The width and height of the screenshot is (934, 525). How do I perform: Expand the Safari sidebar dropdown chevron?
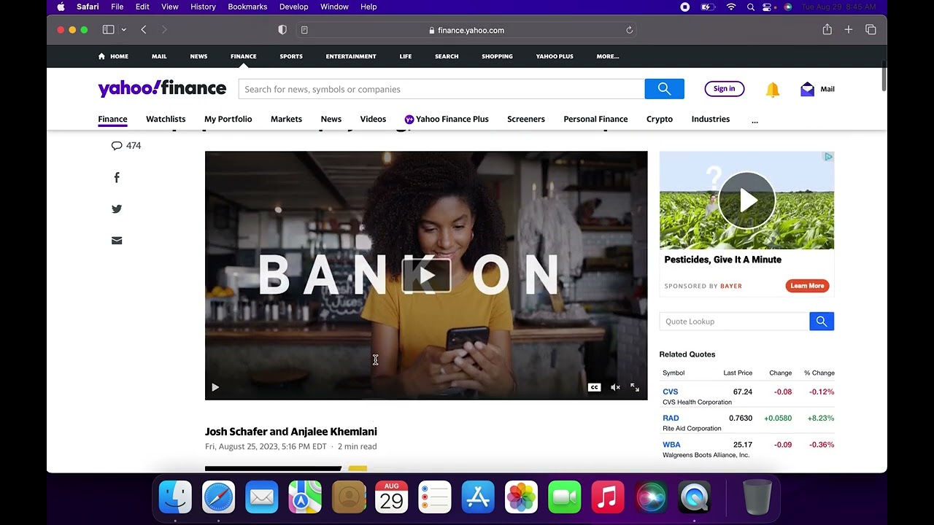(124, 30)
